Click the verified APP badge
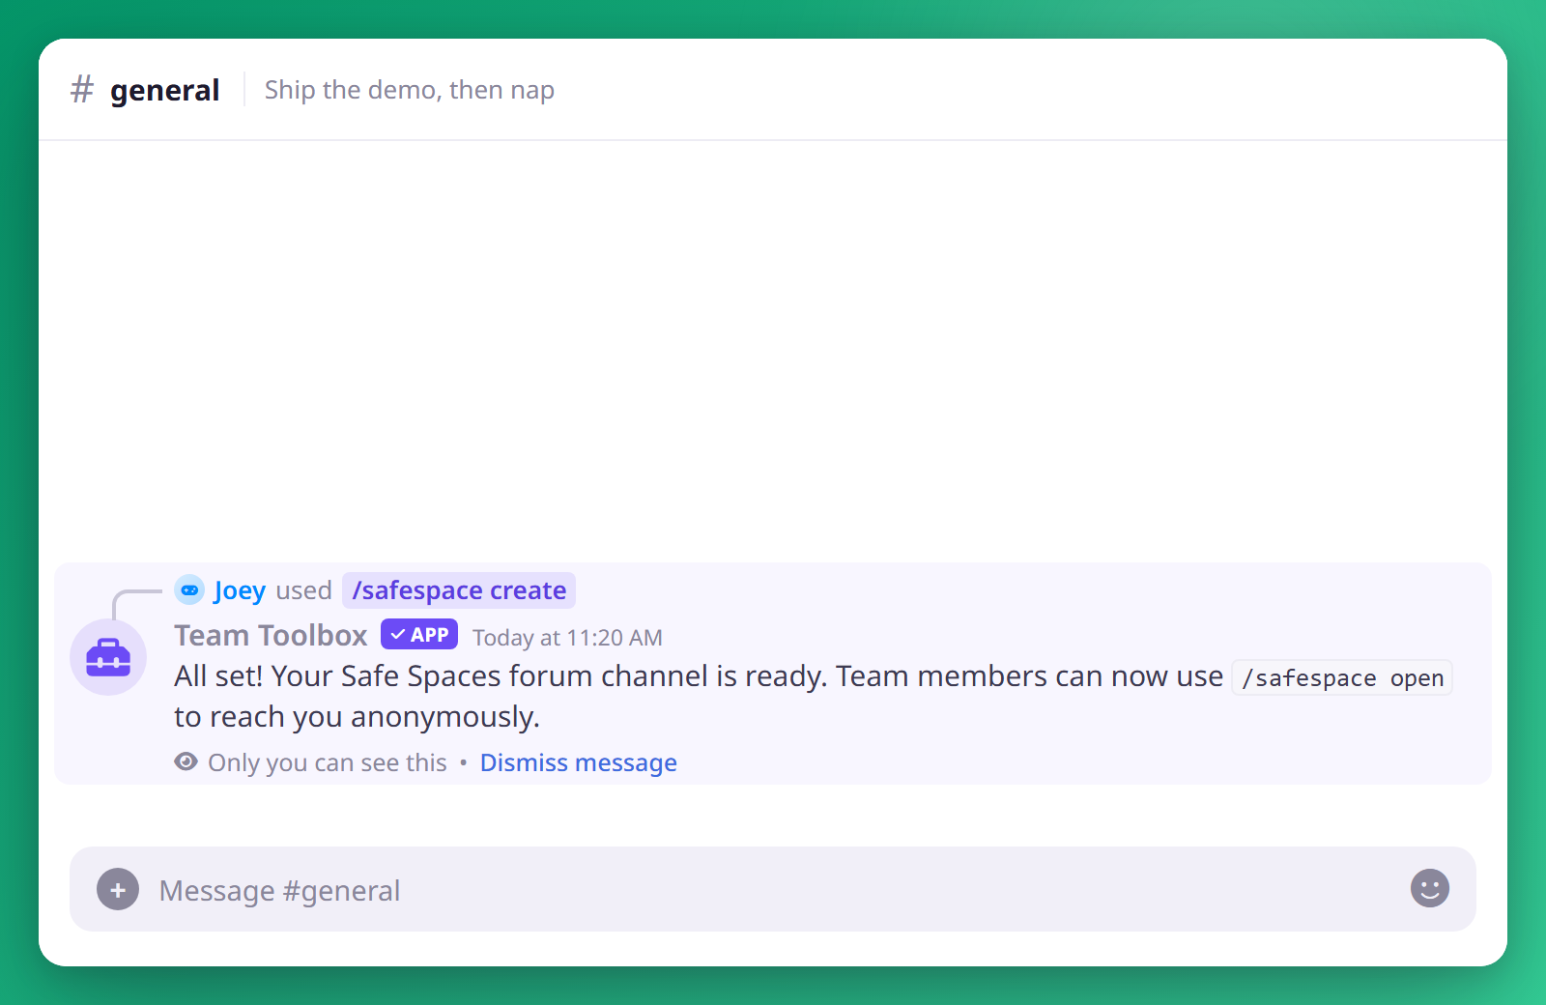1546x1005 pixels. coord(419,635)
